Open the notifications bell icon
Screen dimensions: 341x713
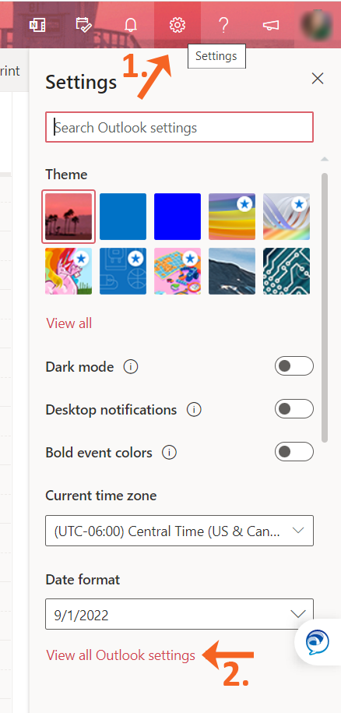(x=130, y=25)
